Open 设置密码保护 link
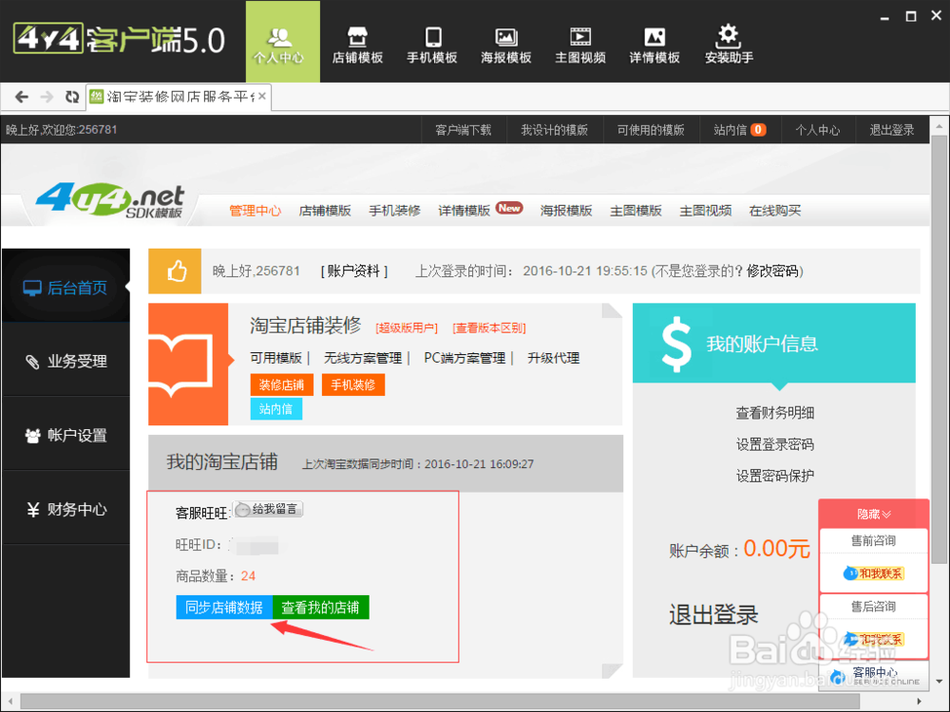This screenshot has height=712, width=950. click(775, 476)
